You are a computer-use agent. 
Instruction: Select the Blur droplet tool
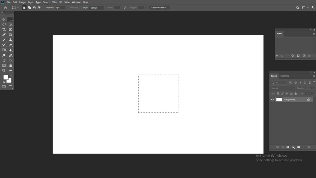10,50
